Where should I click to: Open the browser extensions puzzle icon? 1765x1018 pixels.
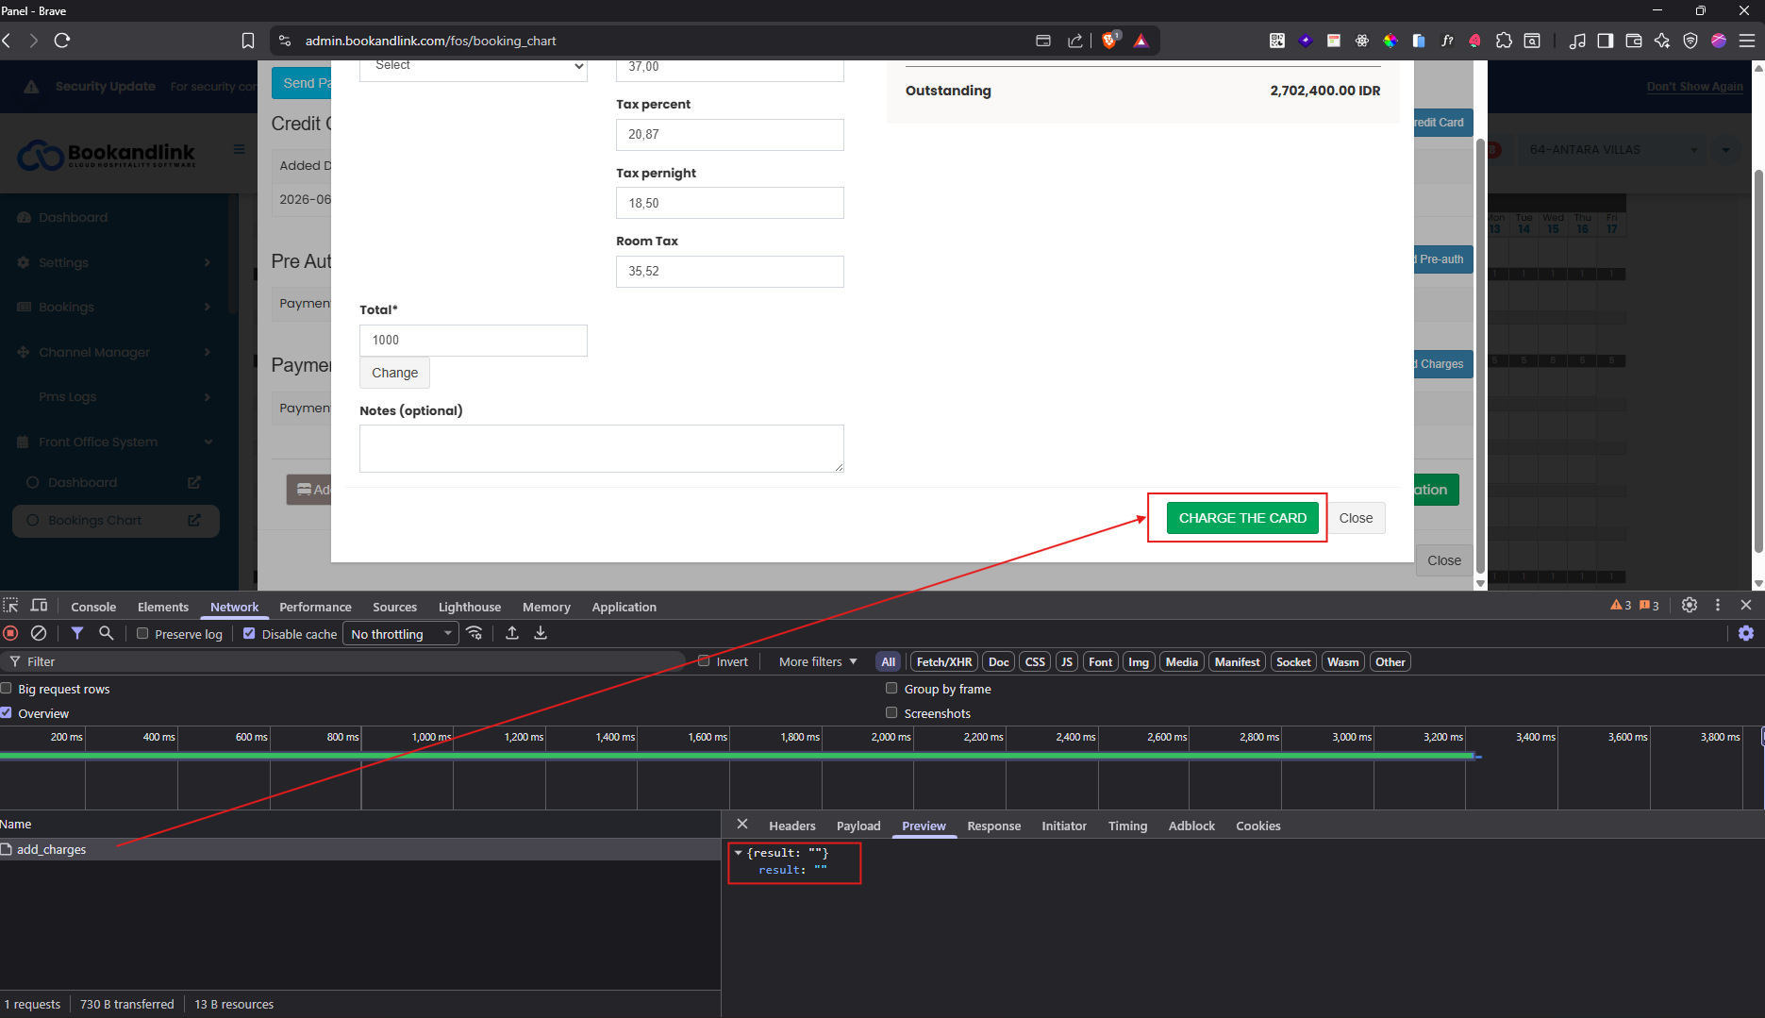point(1504,41)
